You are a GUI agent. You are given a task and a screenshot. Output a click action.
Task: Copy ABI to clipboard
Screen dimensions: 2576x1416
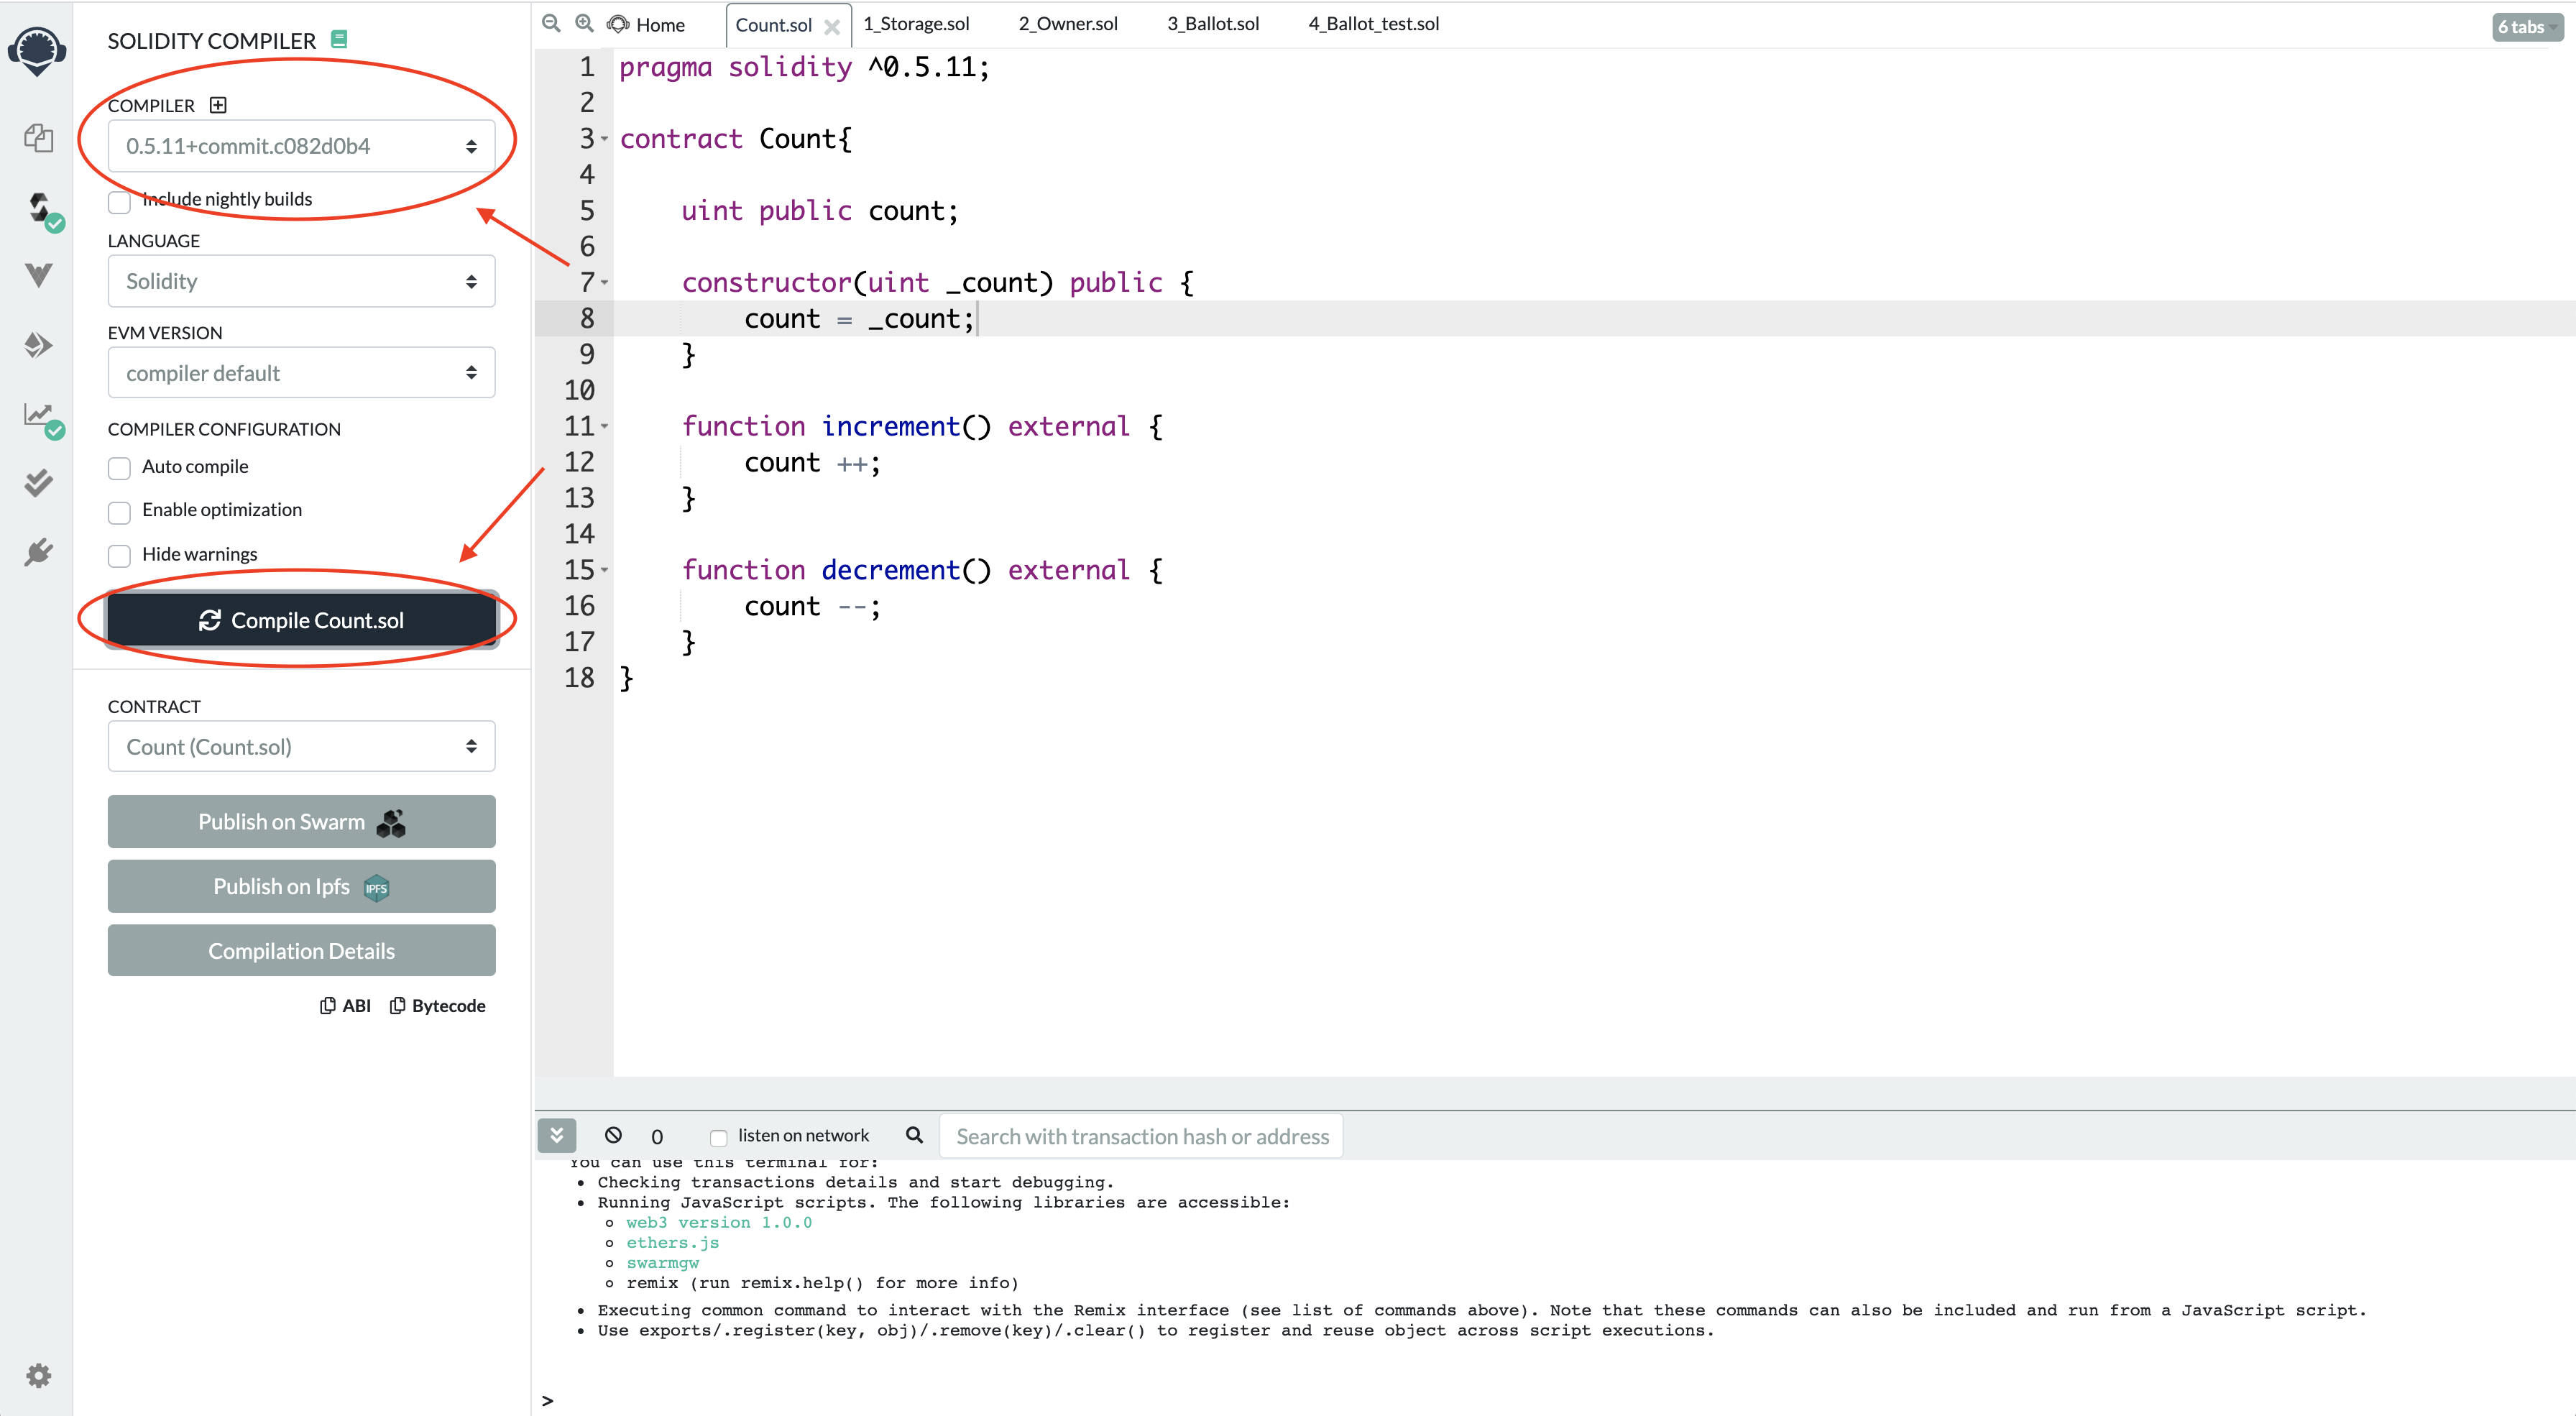[345, 1005]
